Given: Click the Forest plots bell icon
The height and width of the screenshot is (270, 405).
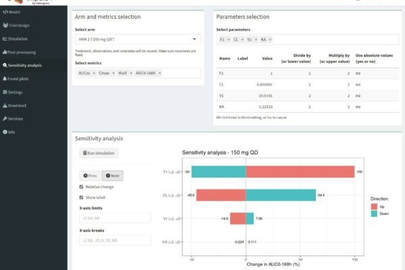Looking at the screenshot, I should click(5, 78).
